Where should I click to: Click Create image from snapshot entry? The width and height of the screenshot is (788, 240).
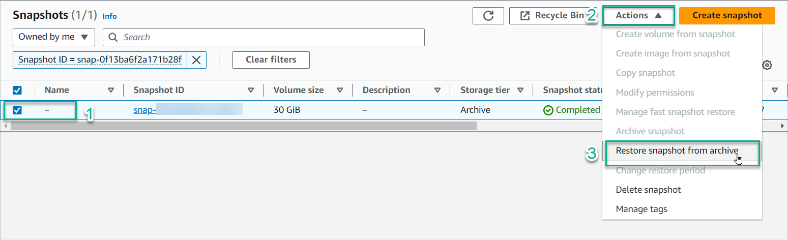point(682,53)
